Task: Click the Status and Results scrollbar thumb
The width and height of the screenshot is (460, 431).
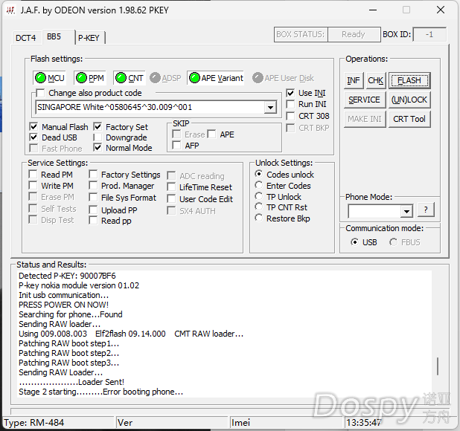Action: click(438, 366)
